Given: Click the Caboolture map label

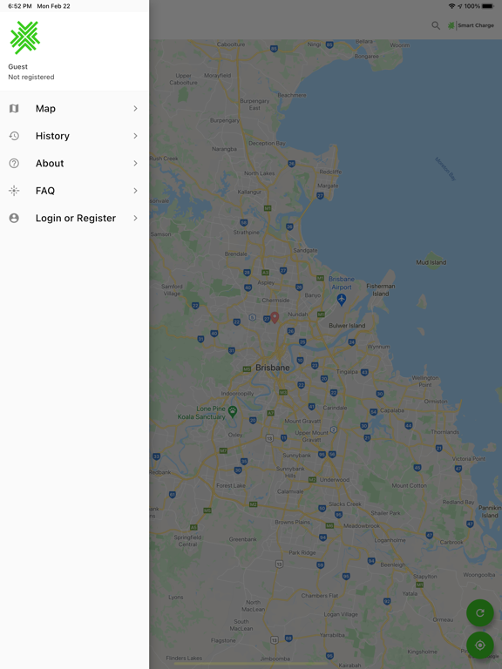Looking at the screenshot, I should [x=231, y=44].
